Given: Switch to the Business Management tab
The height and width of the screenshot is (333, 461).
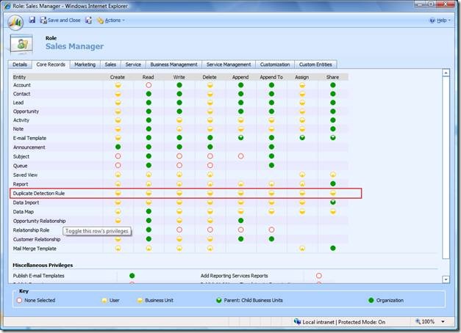Looking at the screenshot, I should (172, 65).
